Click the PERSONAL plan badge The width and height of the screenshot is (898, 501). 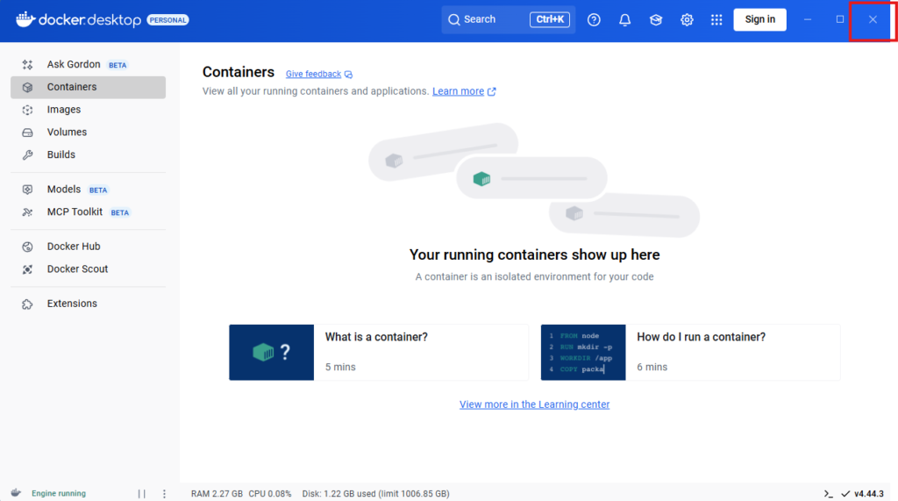(x=167, y=20)
